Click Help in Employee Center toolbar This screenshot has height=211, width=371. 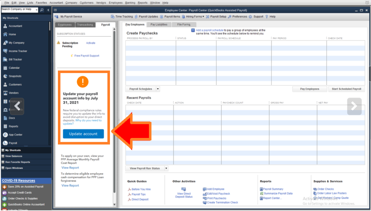tap(270, 17)
